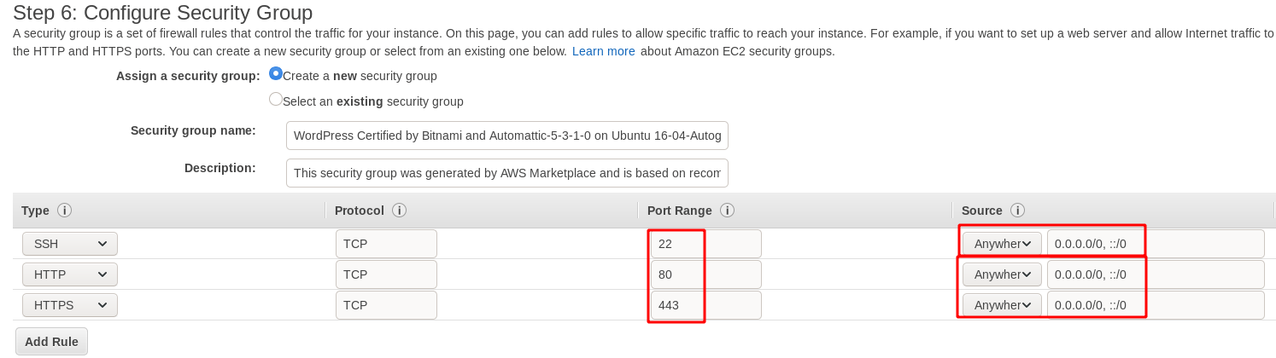Click the port range field showing 443

coord(705,305)
